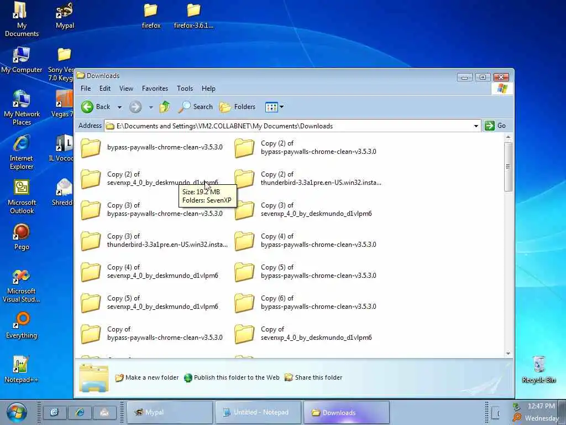Click the green Back arrow icon
The image size is (566, 425).
click(x=87, y=107)
